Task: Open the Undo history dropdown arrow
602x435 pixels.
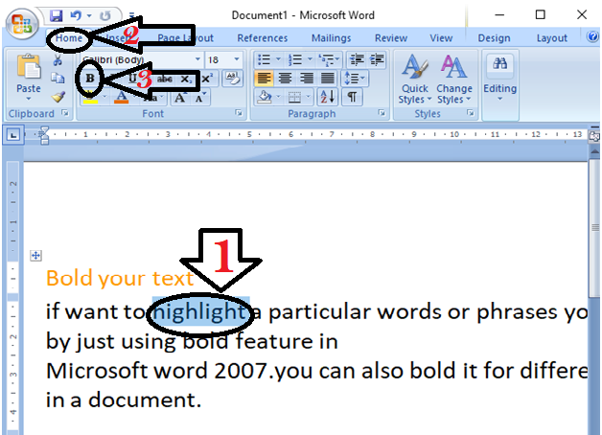Action: coord(89,15)
